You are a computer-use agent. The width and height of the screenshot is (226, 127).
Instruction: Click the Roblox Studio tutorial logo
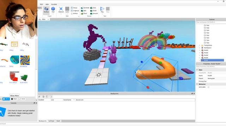[x=3, y=112]
